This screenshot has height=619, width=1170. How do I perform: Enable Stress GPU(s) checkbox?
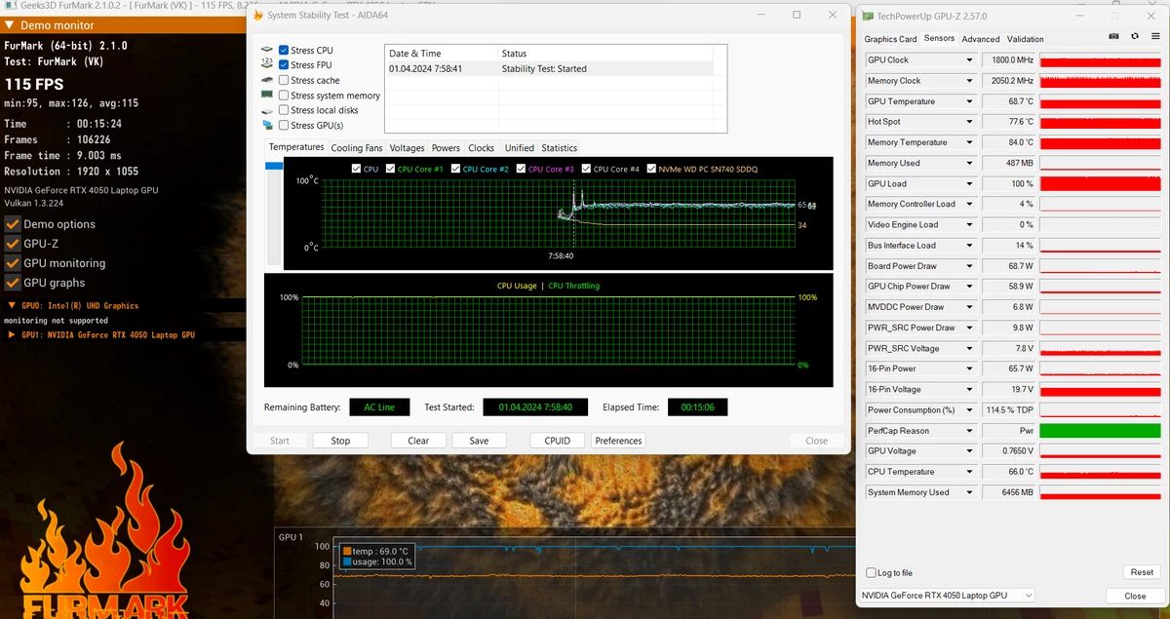[x=284, y=125]
